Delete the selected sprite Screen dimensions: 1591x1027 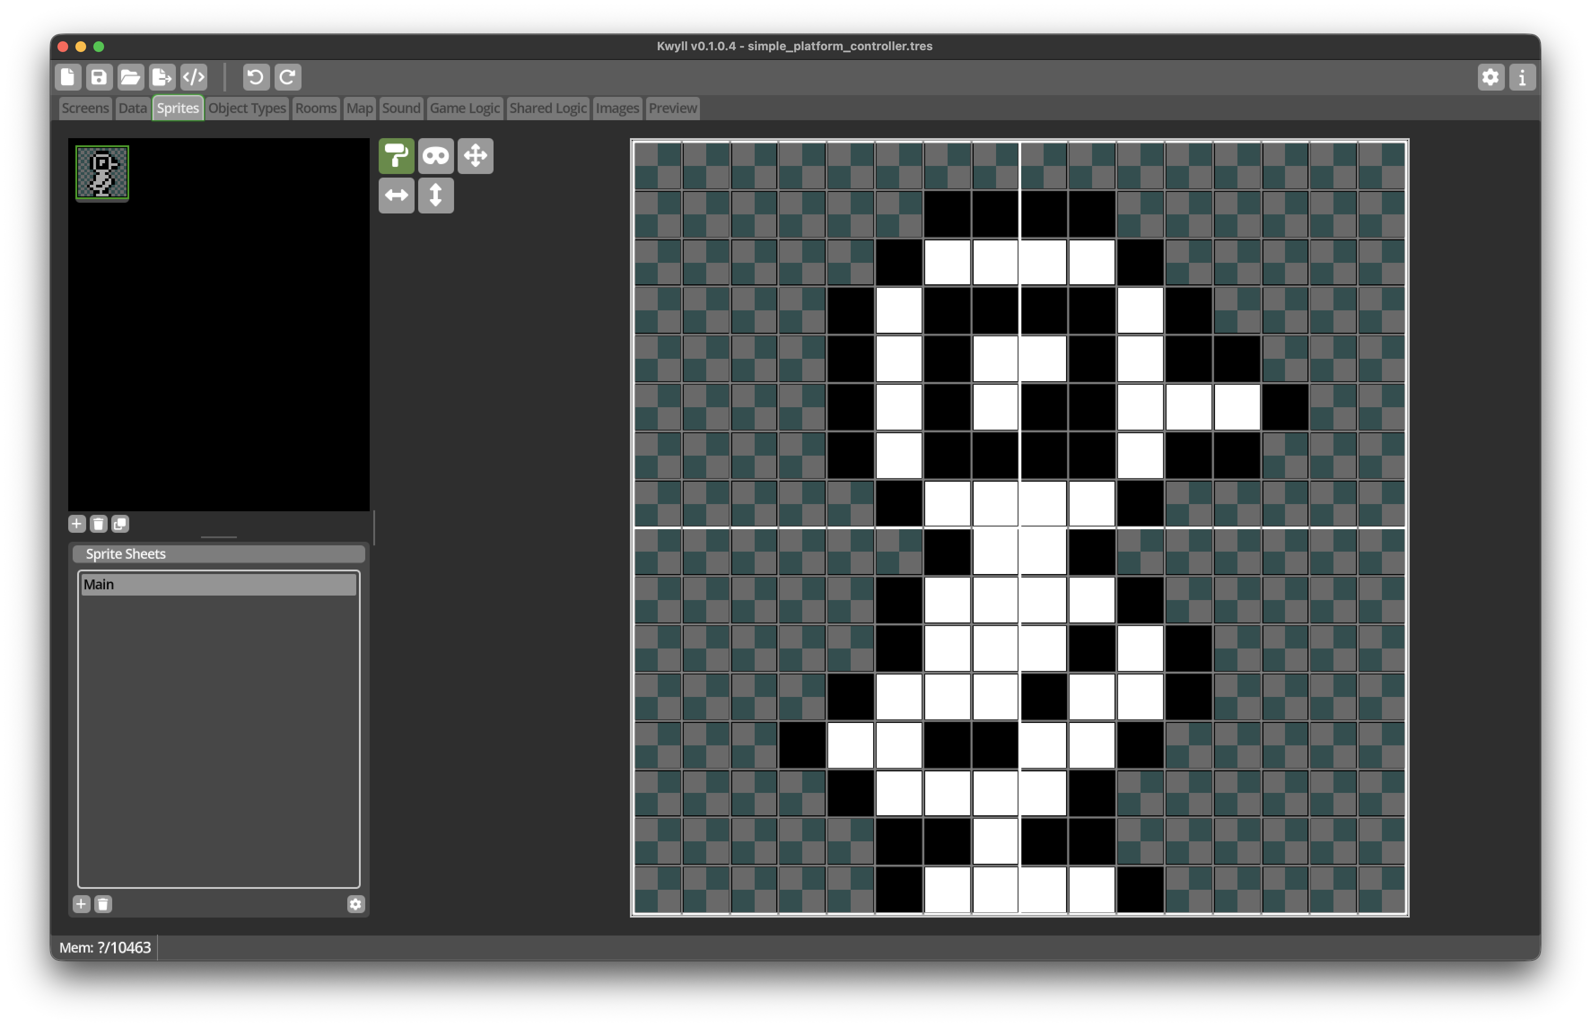pyautogui.click(x=98, y=523)
